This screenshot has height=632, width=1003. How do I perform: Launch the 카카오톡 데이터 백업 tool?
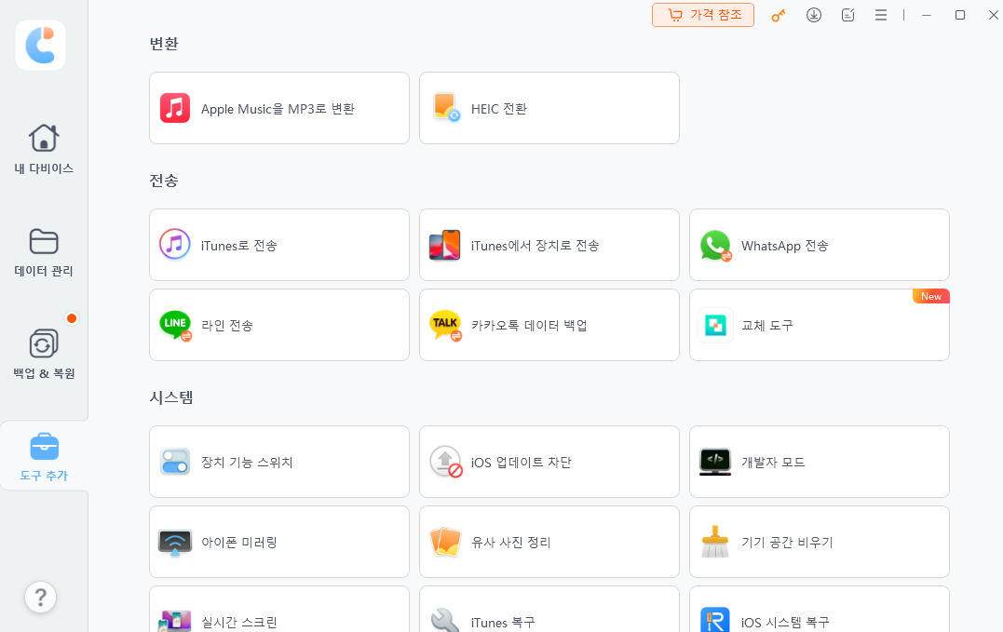pyautogui.click(x=549, y=325)
